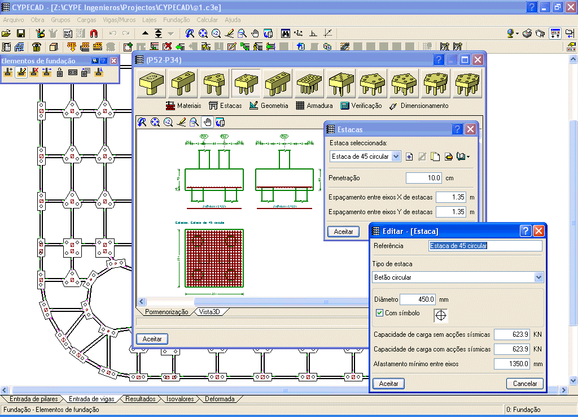Click main window horizontal scrollbar thumb
578x417 pixels.
(284, 390)
